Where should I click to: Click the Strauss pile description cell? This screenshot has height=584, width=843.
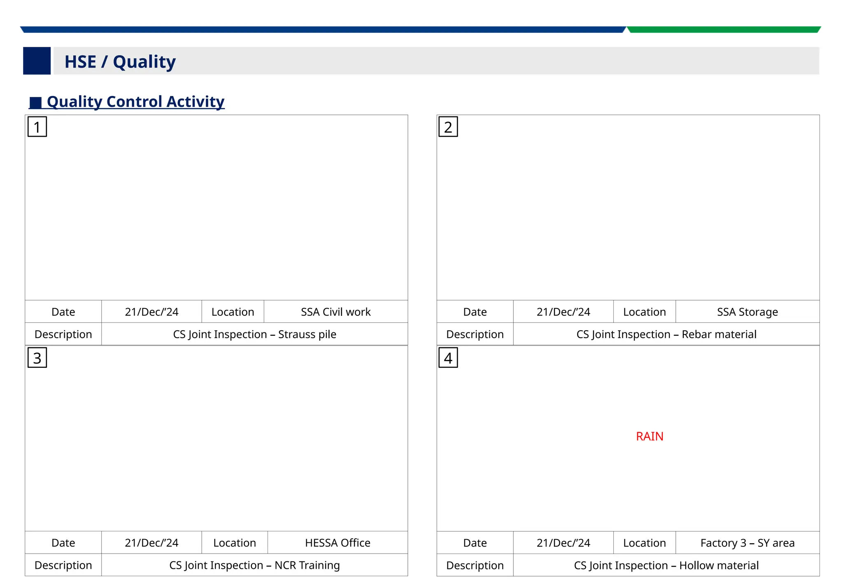254,334
